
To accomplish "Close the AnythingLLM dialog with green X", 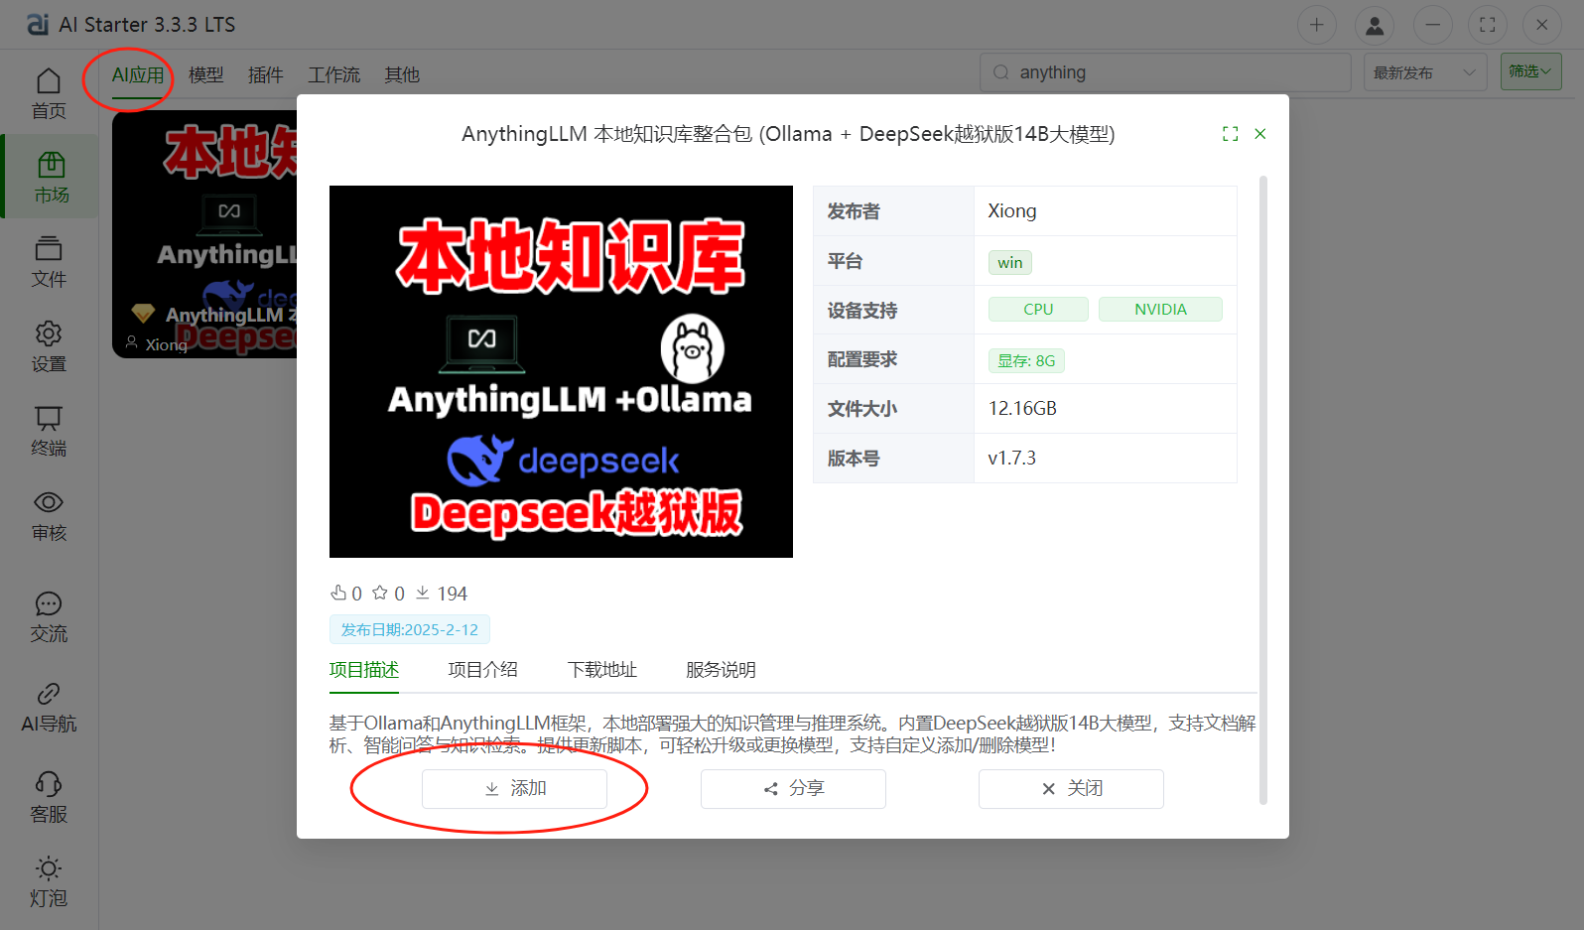I will (x=1260, y=134).
